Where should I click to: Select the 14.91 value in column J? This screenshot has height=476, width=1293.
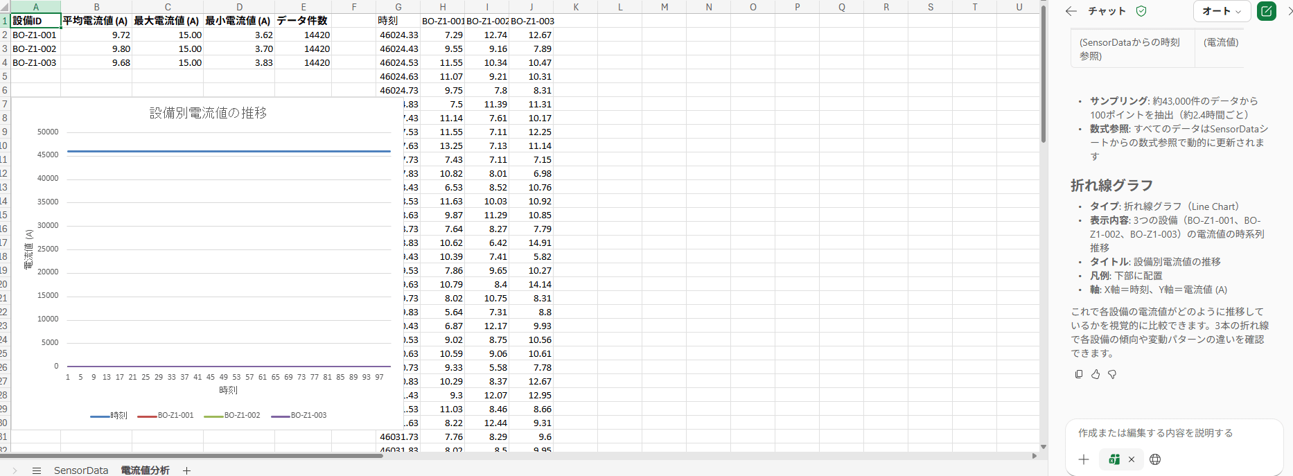pyautogui.click(x=531, y=243)
